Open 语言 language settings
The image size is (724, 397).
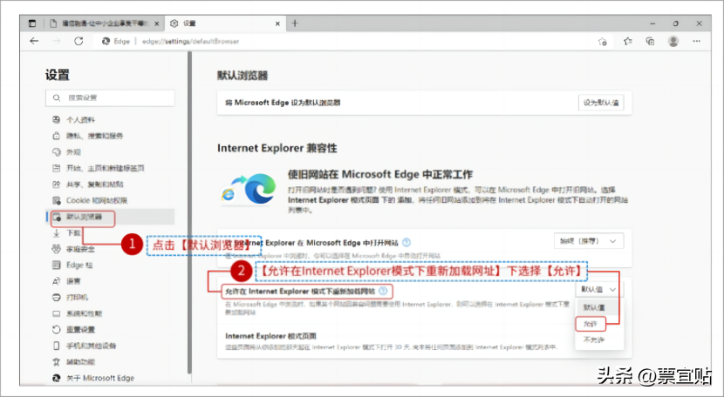click(111, 281)
